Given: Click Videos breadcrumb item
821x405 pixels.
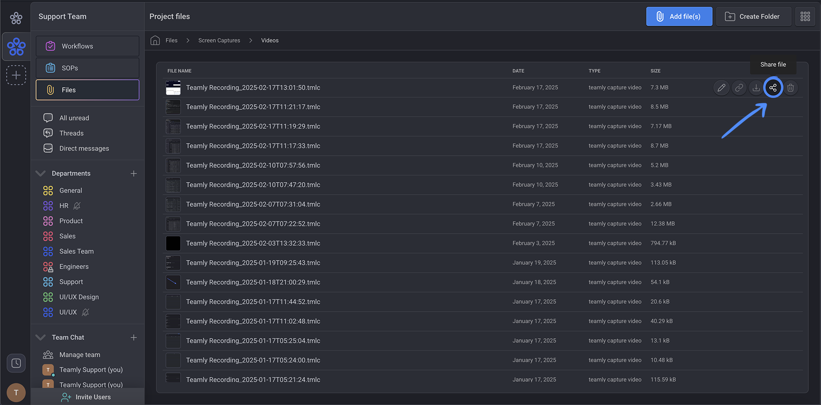Looking at the screenshot, I should 270,40.
